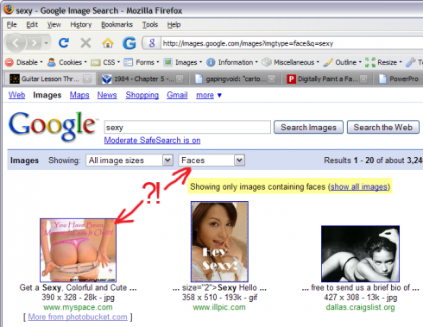Go to the Home page icon

point(108,43)
